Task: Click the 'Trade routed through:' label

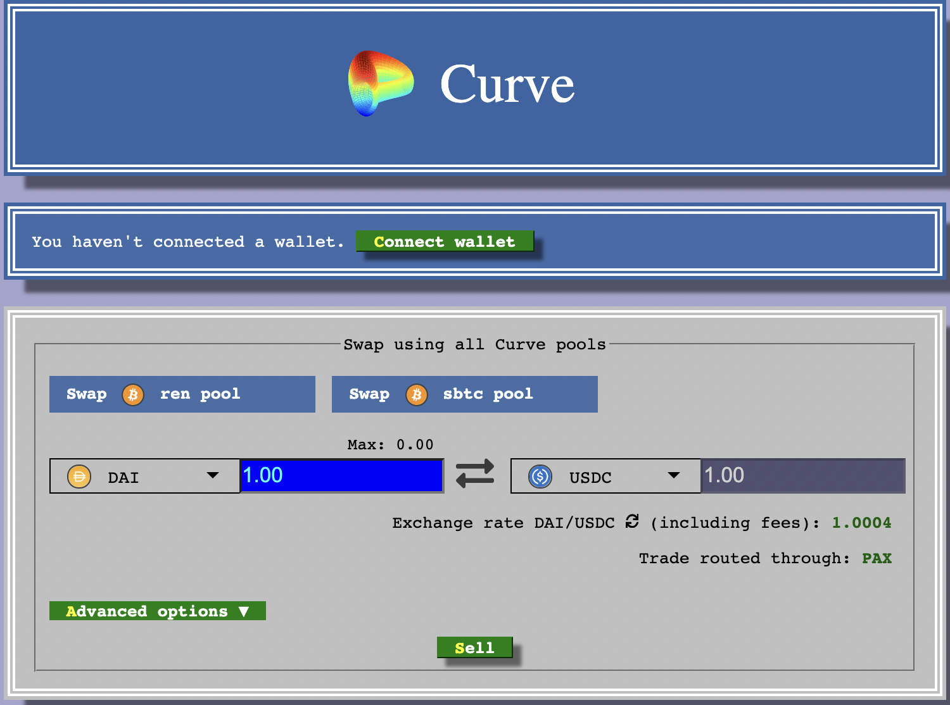Action: coord(744,558)
